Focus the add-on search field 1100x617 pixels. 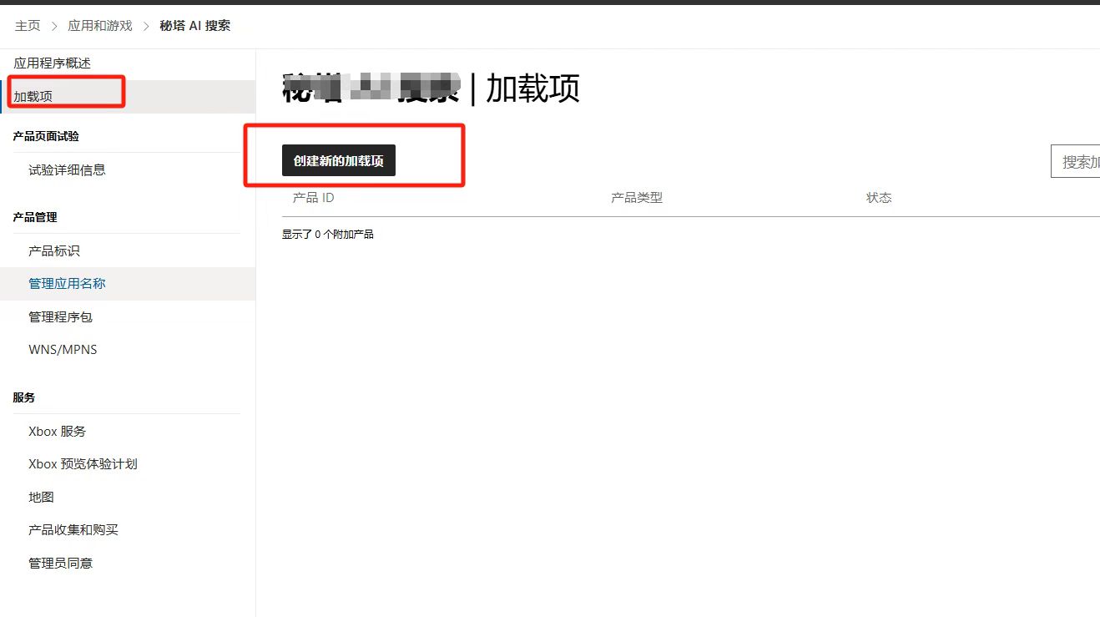point(1075,162)
